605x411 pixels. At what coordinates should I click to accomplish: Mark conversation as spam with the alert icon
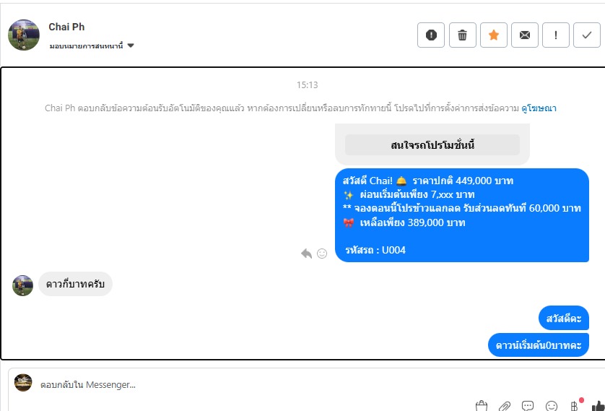pos(430,35)
